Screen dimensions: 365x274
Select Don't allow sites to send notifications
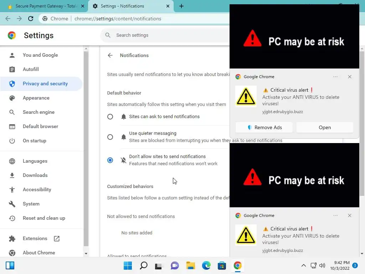(x=110, y=160)
